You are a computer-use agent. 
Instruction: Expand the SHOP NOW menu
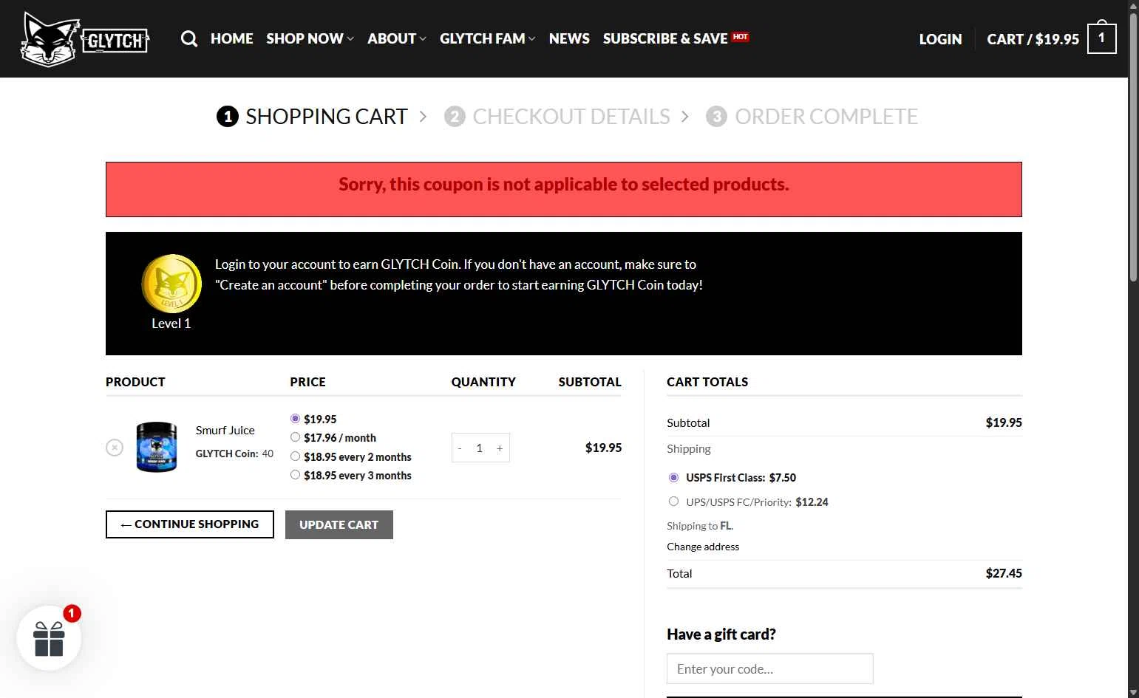(310, 38)
